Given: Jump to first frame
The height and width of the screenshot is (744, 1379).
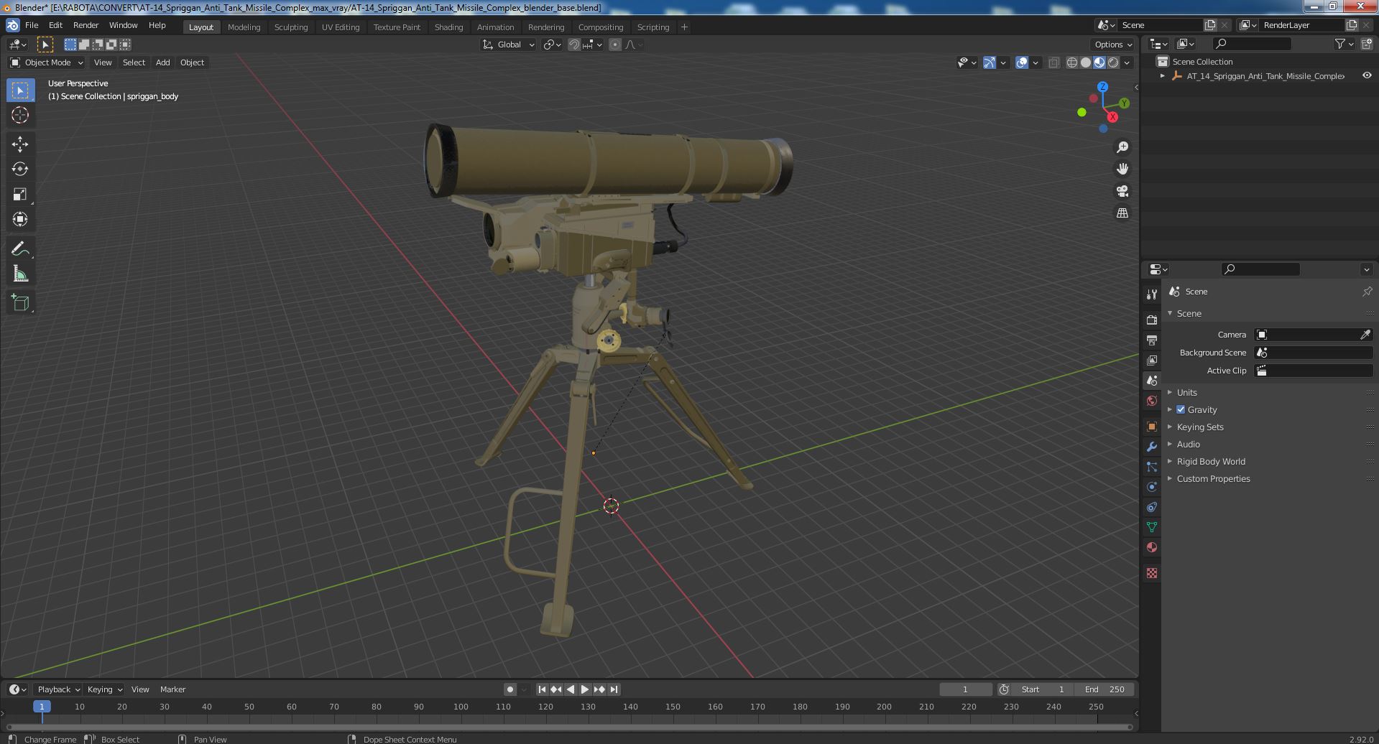Looking at the screenshot, I should pyautogui.click(x=542, y=689).
